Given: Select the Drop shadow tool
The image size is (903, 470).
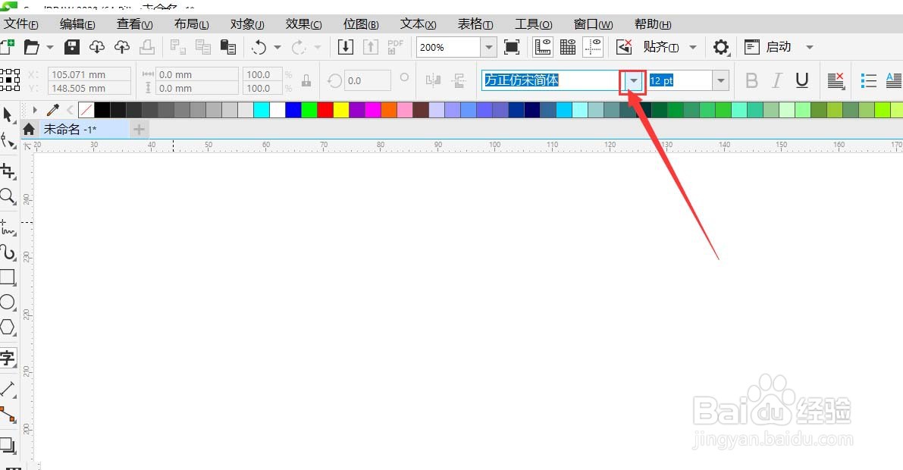Looking at the screenshot, I should pos(8,445).
